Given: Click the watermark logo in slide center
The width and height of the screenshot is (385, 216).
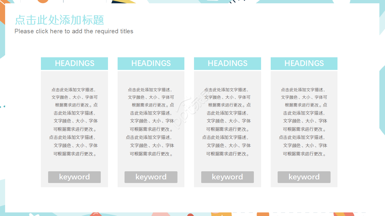Looking at the screenshot, I should 190,110.
